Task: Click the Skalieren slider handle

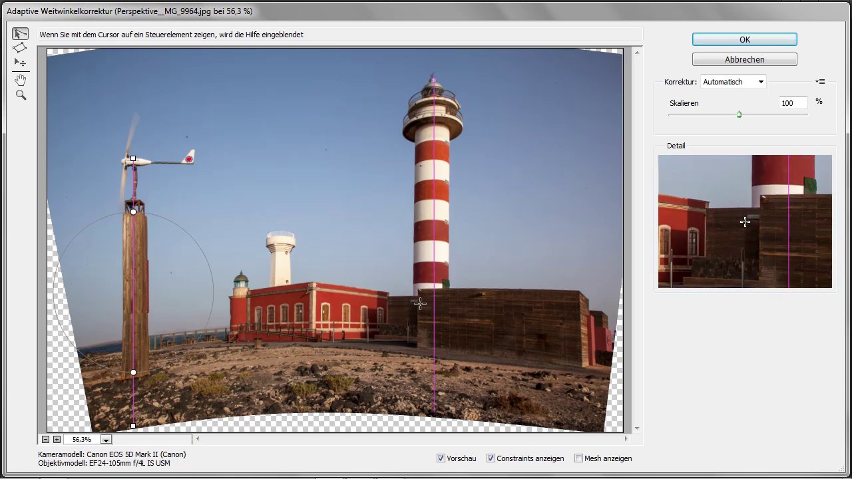Action: point(739,114)
